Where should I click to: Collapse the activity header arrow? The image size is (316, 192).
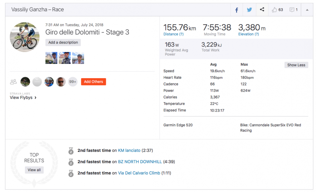point(307,10)
